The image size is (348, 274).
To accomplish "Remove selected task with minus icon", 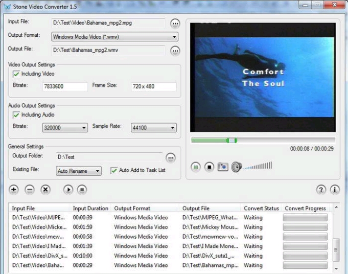I will [30, 190].
